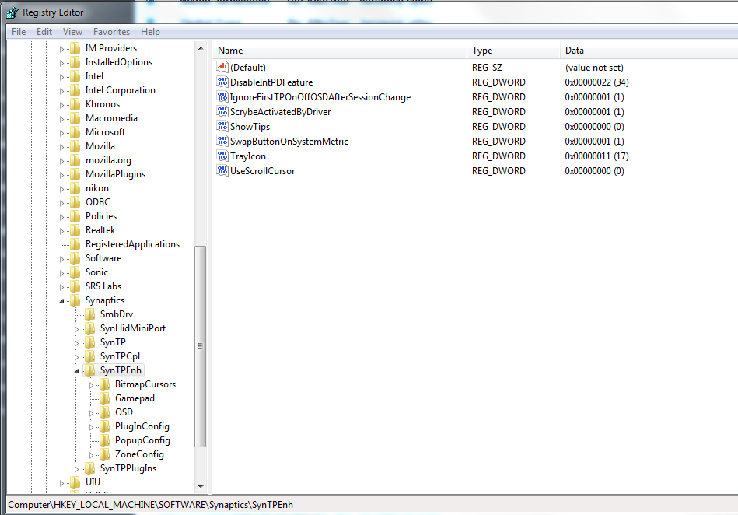Click the RegisteredApplications folder icon

click(75, 244)
